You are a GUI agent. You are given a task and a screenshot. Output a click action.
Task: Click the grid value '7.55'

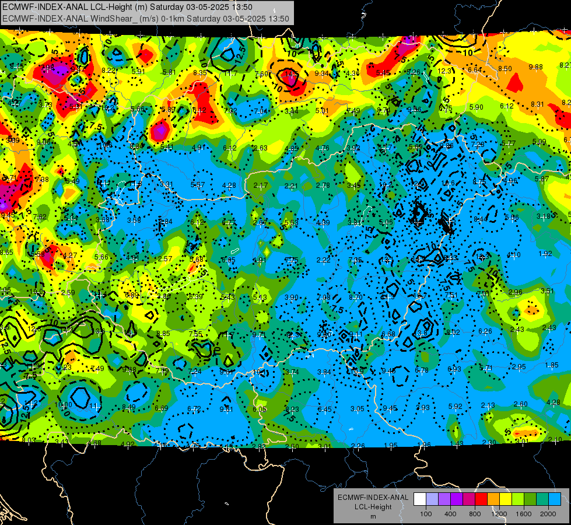[x=195, y=334]
